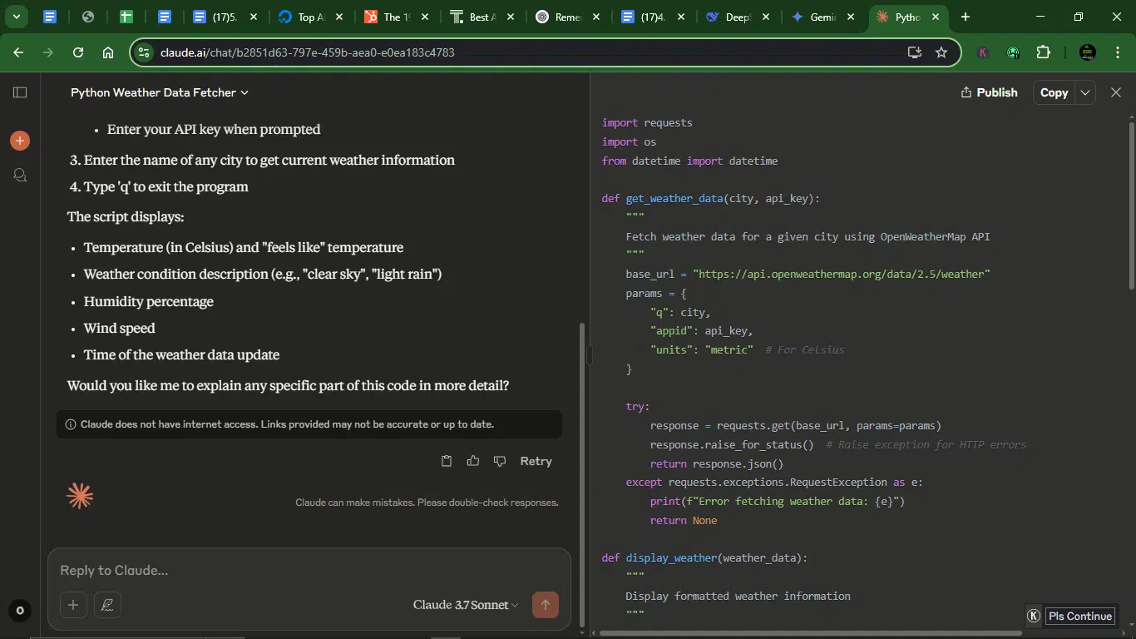Click the address bar URL
Screen dimensions: 1136x639
308,52
